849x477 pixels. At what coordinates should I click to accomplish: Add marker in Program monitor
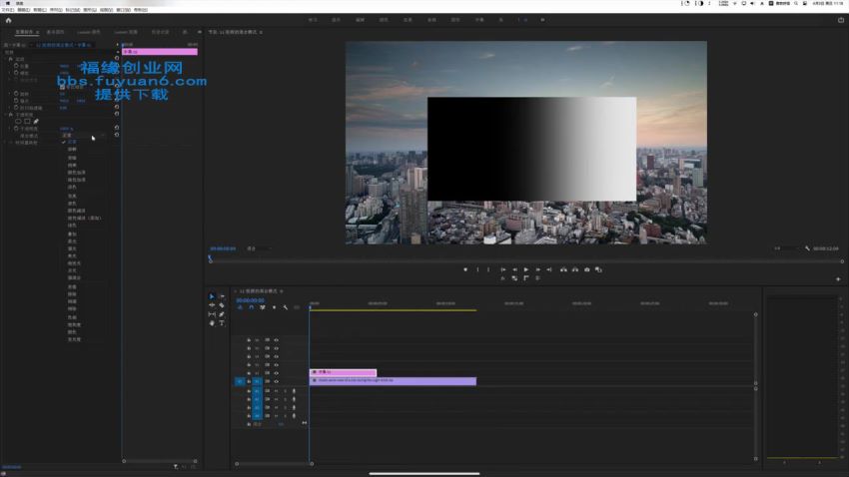tap(465, 269)
